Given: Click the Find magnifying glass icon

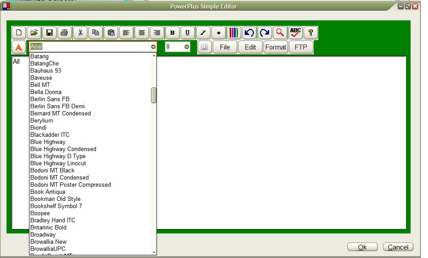Looking at the screenshot, I should pyautogui.click(x=280, y=33).
